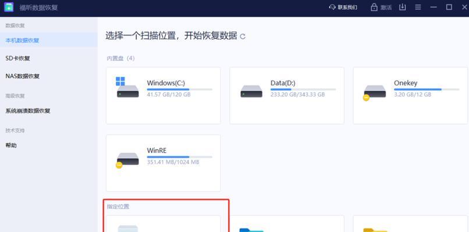The height and width of the screenshot is (232, 469).
Task: Click the Foxit data recovery app logo
Action: (9, 7)
